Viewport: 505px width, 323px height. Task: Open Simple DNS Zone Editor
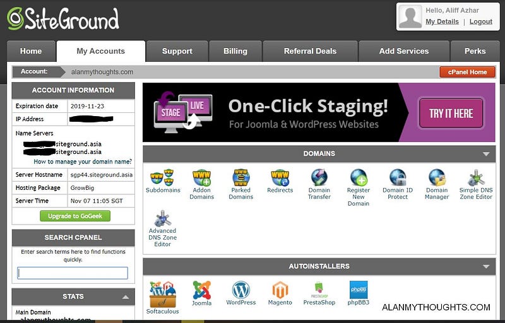pyautogui.click(x=476, y=184)
